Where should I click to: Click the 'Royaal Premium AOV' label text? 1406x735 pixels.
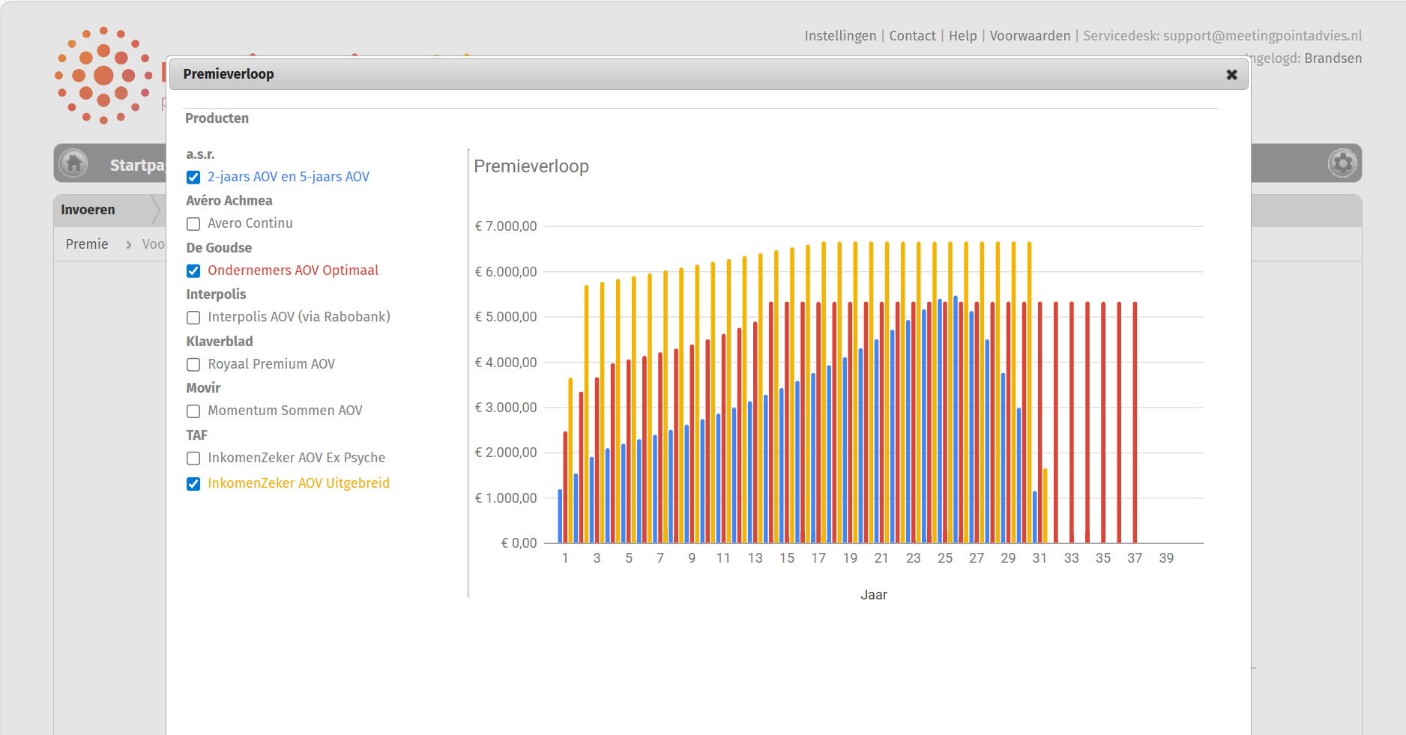point(271,364)
